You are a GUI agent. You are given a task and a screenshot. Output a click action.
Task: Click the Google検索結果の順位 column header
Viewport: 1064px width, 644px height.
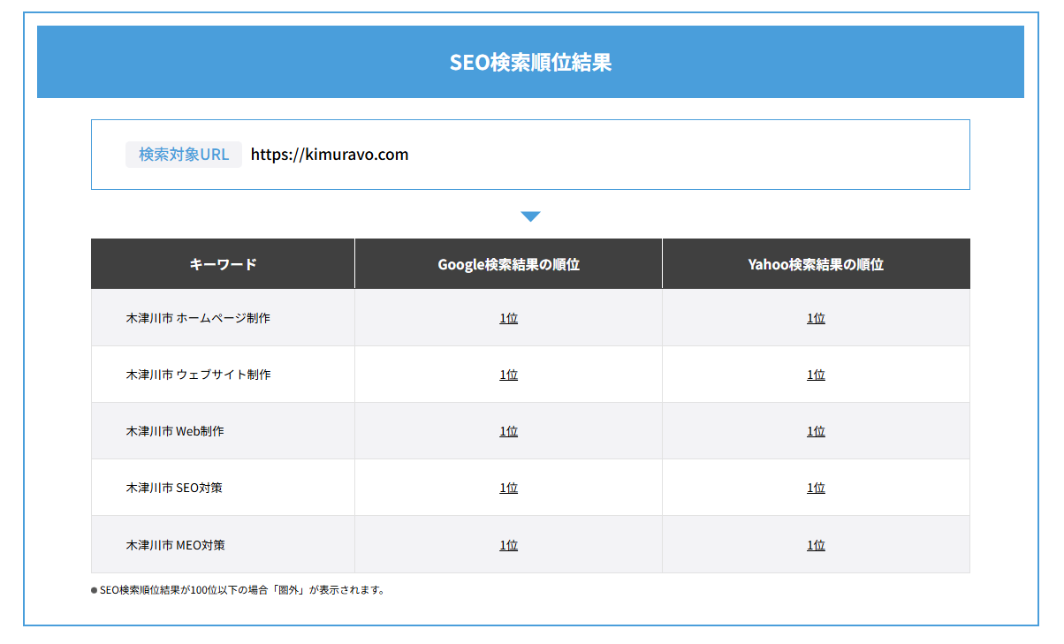tap(508, 262)
